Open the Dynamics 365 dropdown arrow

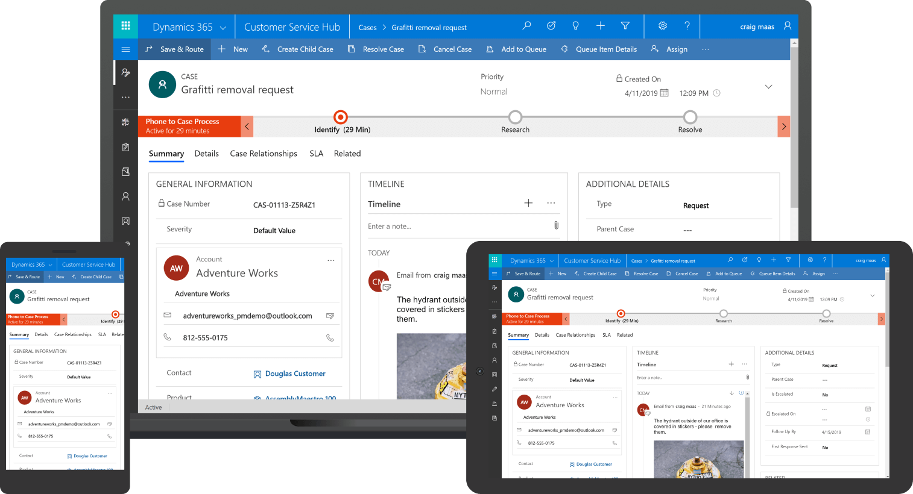223,28
